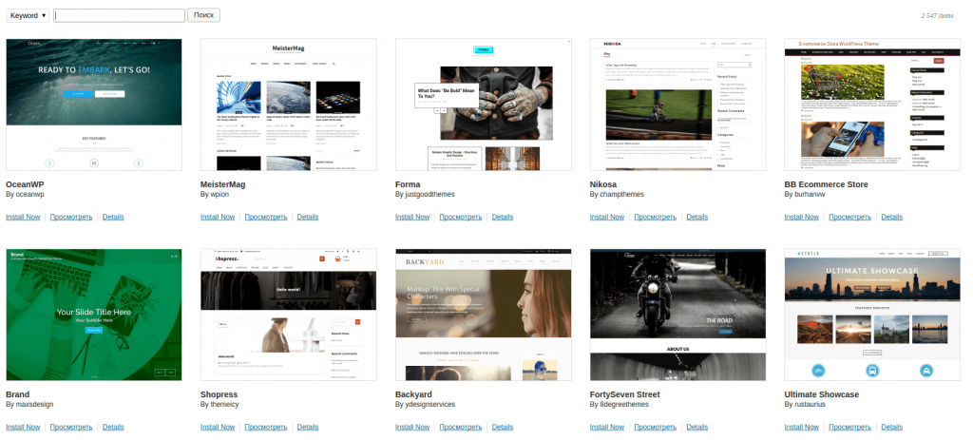Open the Nikosa theme screenshot
The width and height of the screenshot is (973, 440).
pyautogui.click(x=677, y=105)
